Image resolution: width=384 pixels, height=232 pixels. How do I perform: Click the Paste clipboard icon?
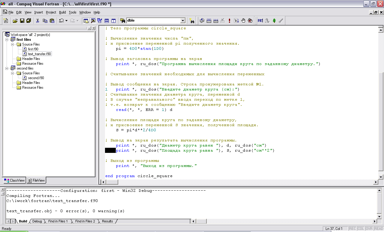52,21
